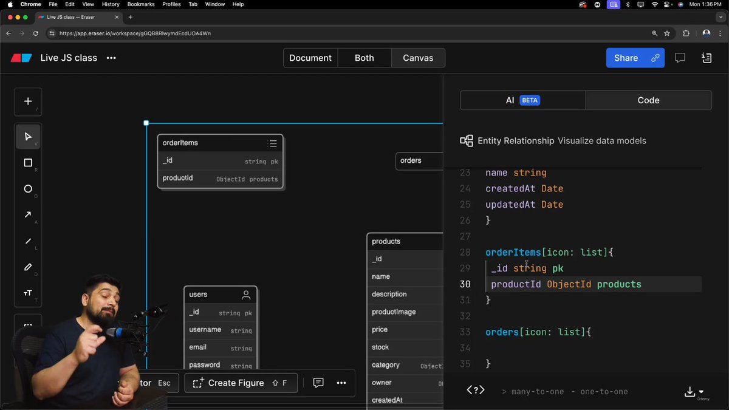Click the address bar URL

(x=135, y=33)
